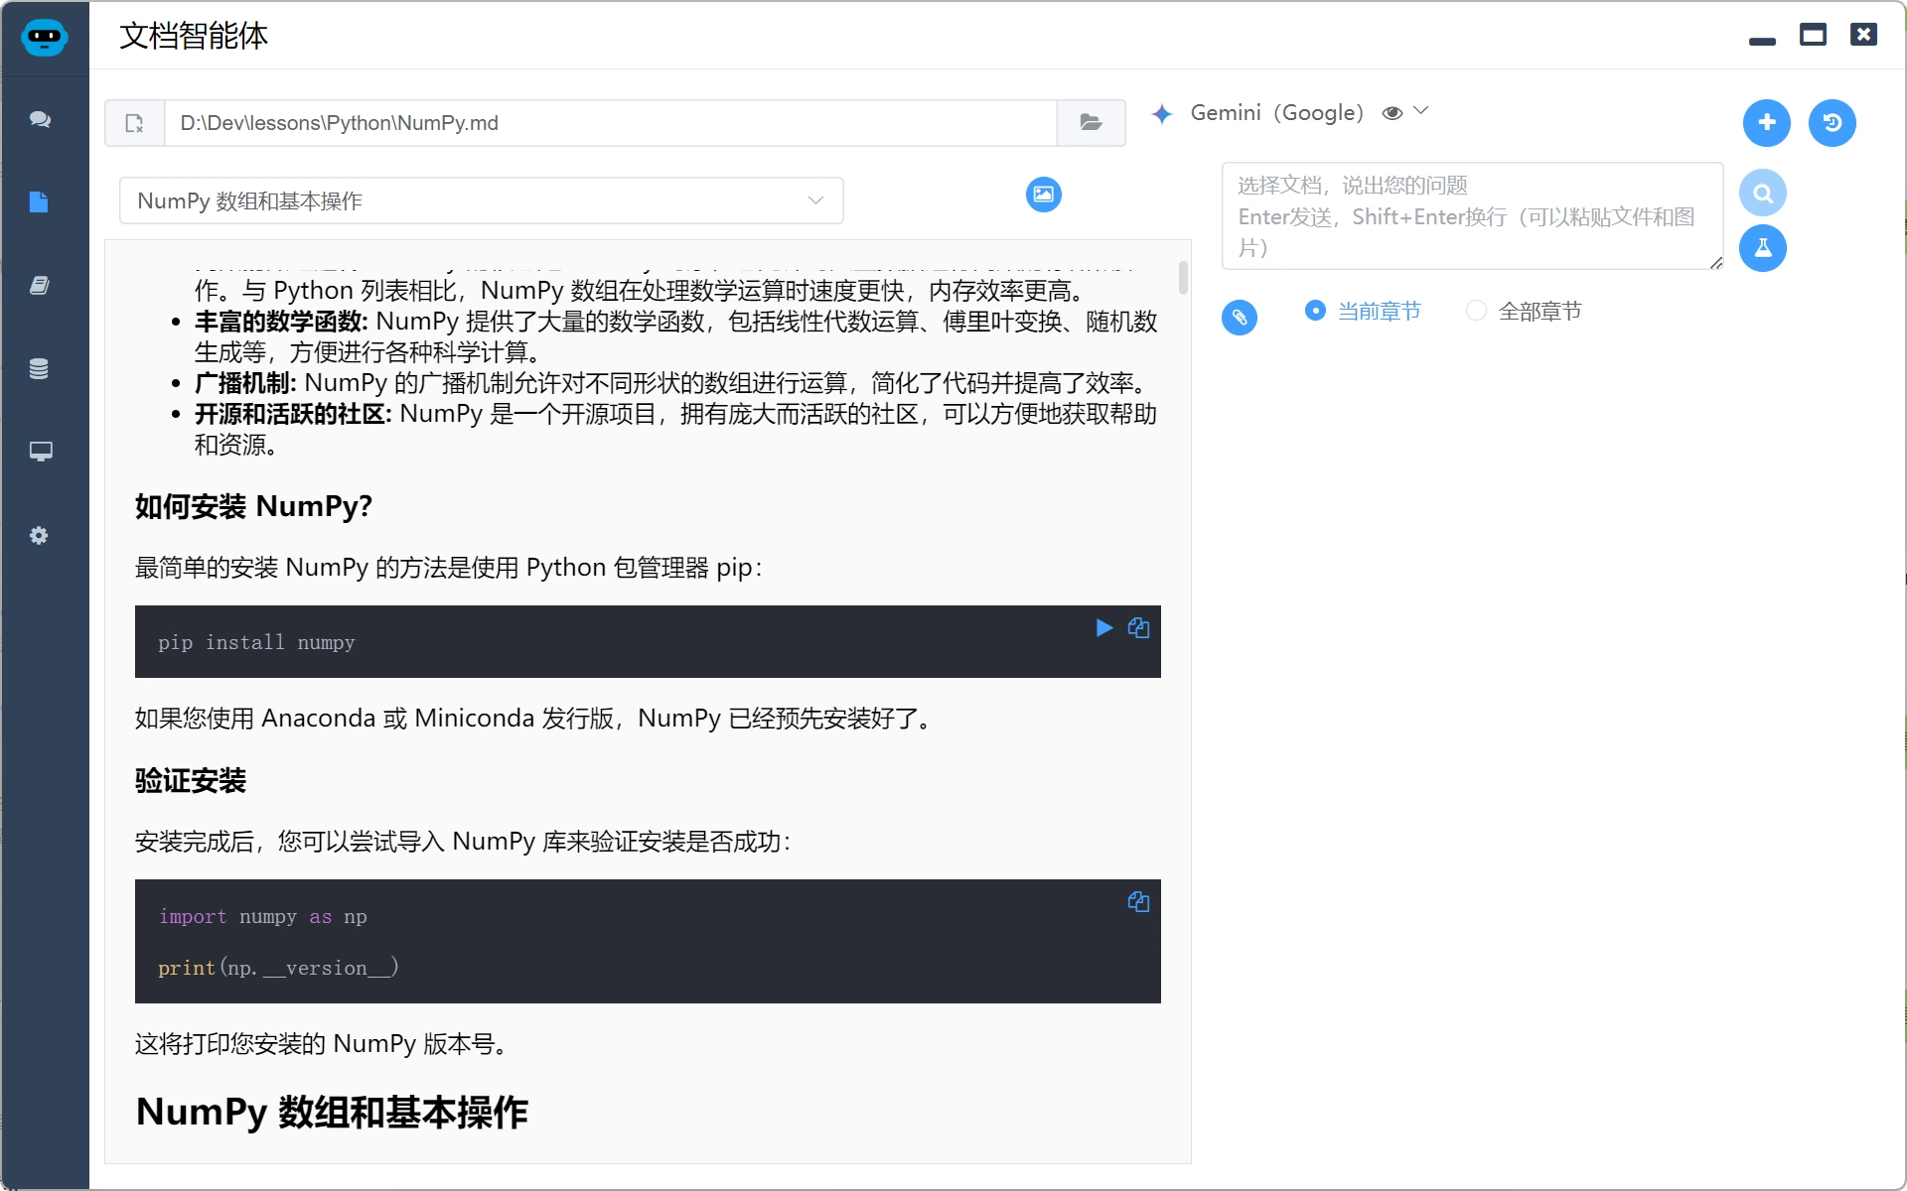Click the print(np.__version__) code line
This screenshot has height=1191, width=1907.
pos(278,968)
